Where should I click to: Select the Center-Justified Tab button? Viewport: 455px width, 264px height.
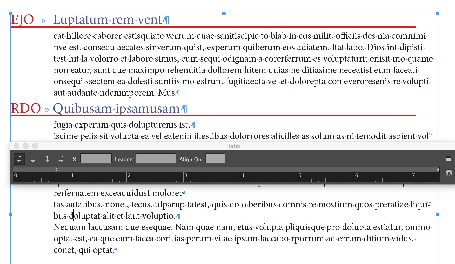coord(33,159)
